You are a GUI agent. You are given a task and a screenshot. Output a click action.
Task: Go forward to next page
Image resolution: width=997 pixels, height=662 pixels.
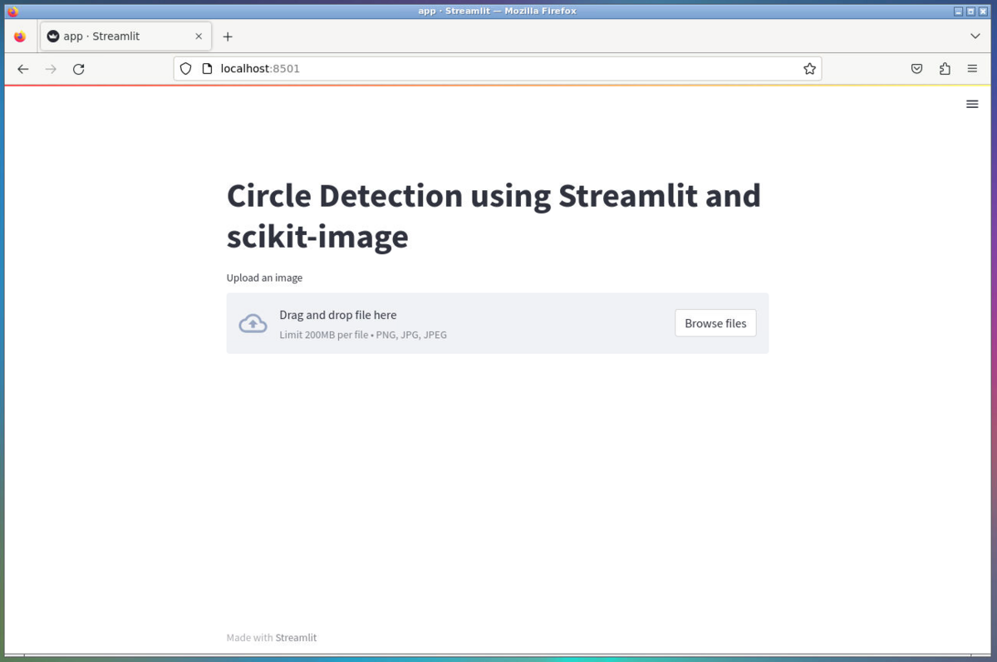[x=51, y=69]
